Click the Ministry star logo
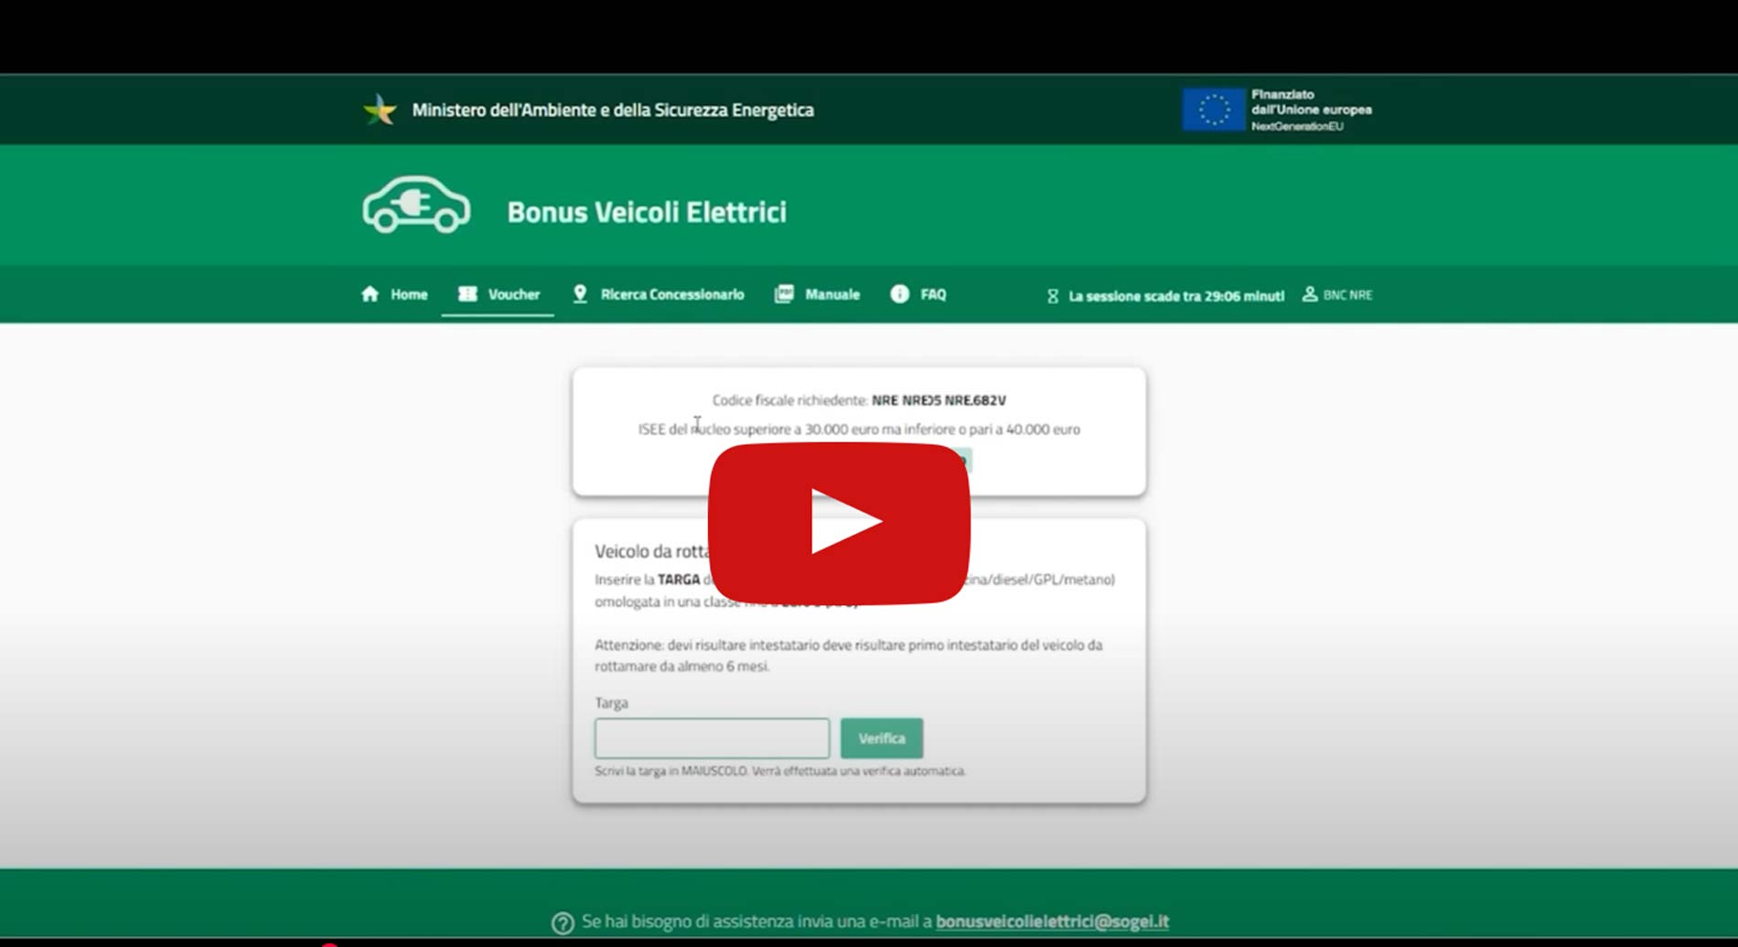The image size is (1738, 947). [x=380, y=110]
